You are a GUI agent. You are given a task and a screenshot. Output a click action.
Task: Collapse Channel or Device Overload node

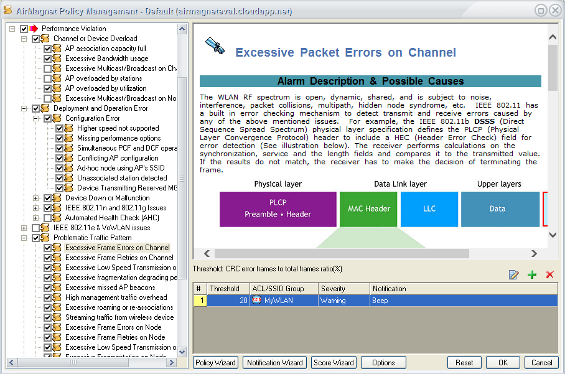[24, 39]
